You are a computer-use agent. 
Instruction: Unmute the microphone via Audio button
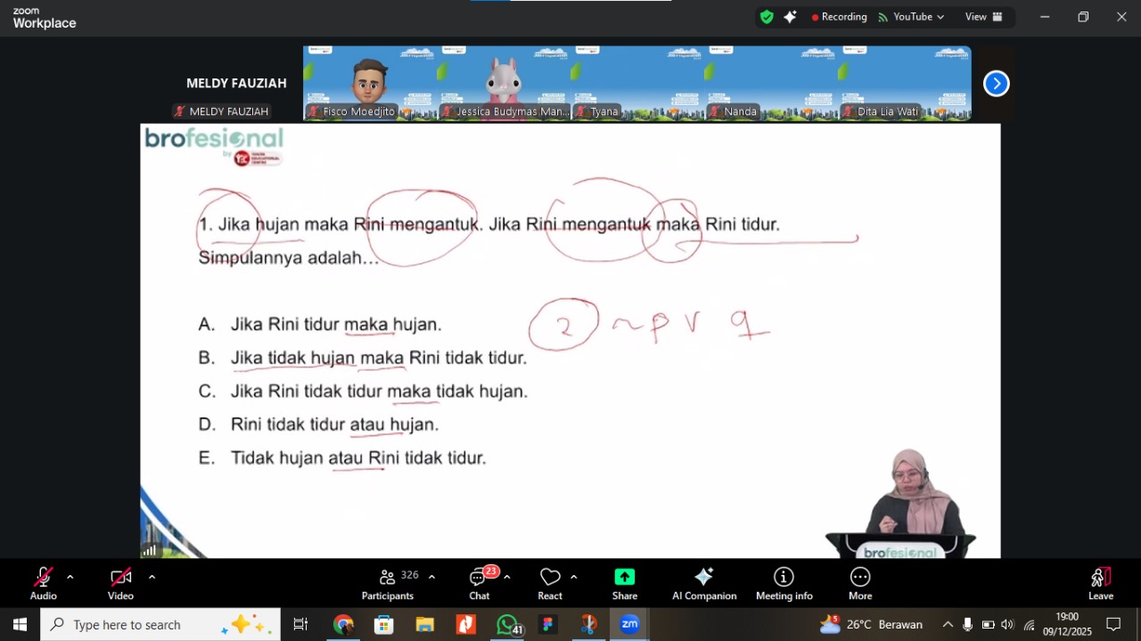pyautogui.click(x=43, y=584)
